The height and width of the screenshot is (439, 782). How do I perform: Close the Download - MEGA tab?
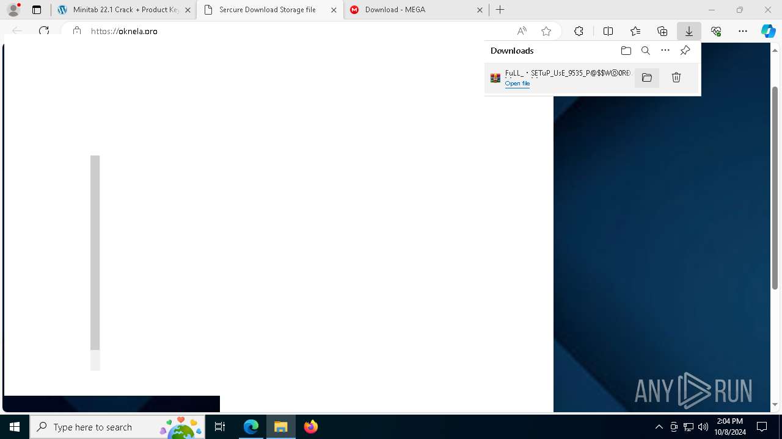480,10
